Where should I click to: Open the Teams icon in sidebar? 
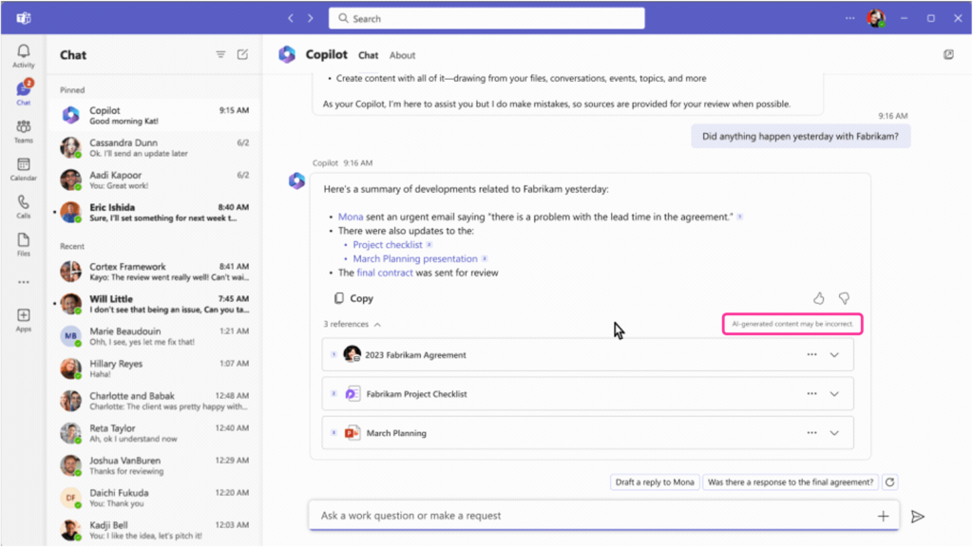point(23,128)
